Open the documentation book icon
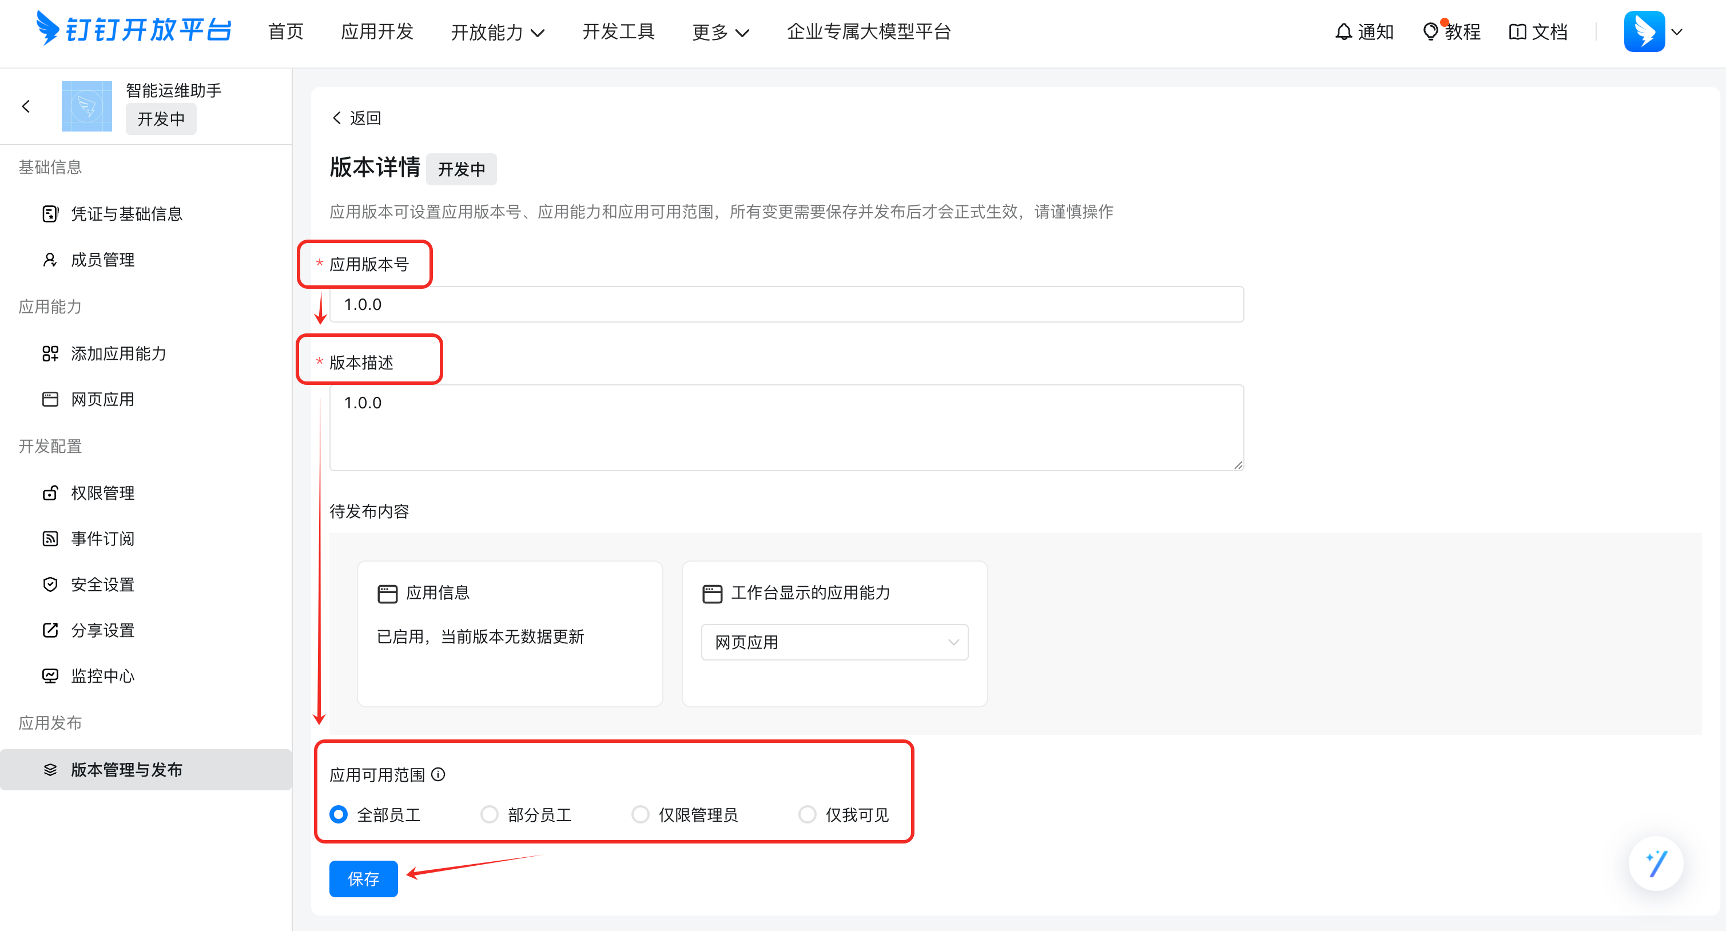The image size is (1726, 931). pyautogui.click(x=1517, y=31)
